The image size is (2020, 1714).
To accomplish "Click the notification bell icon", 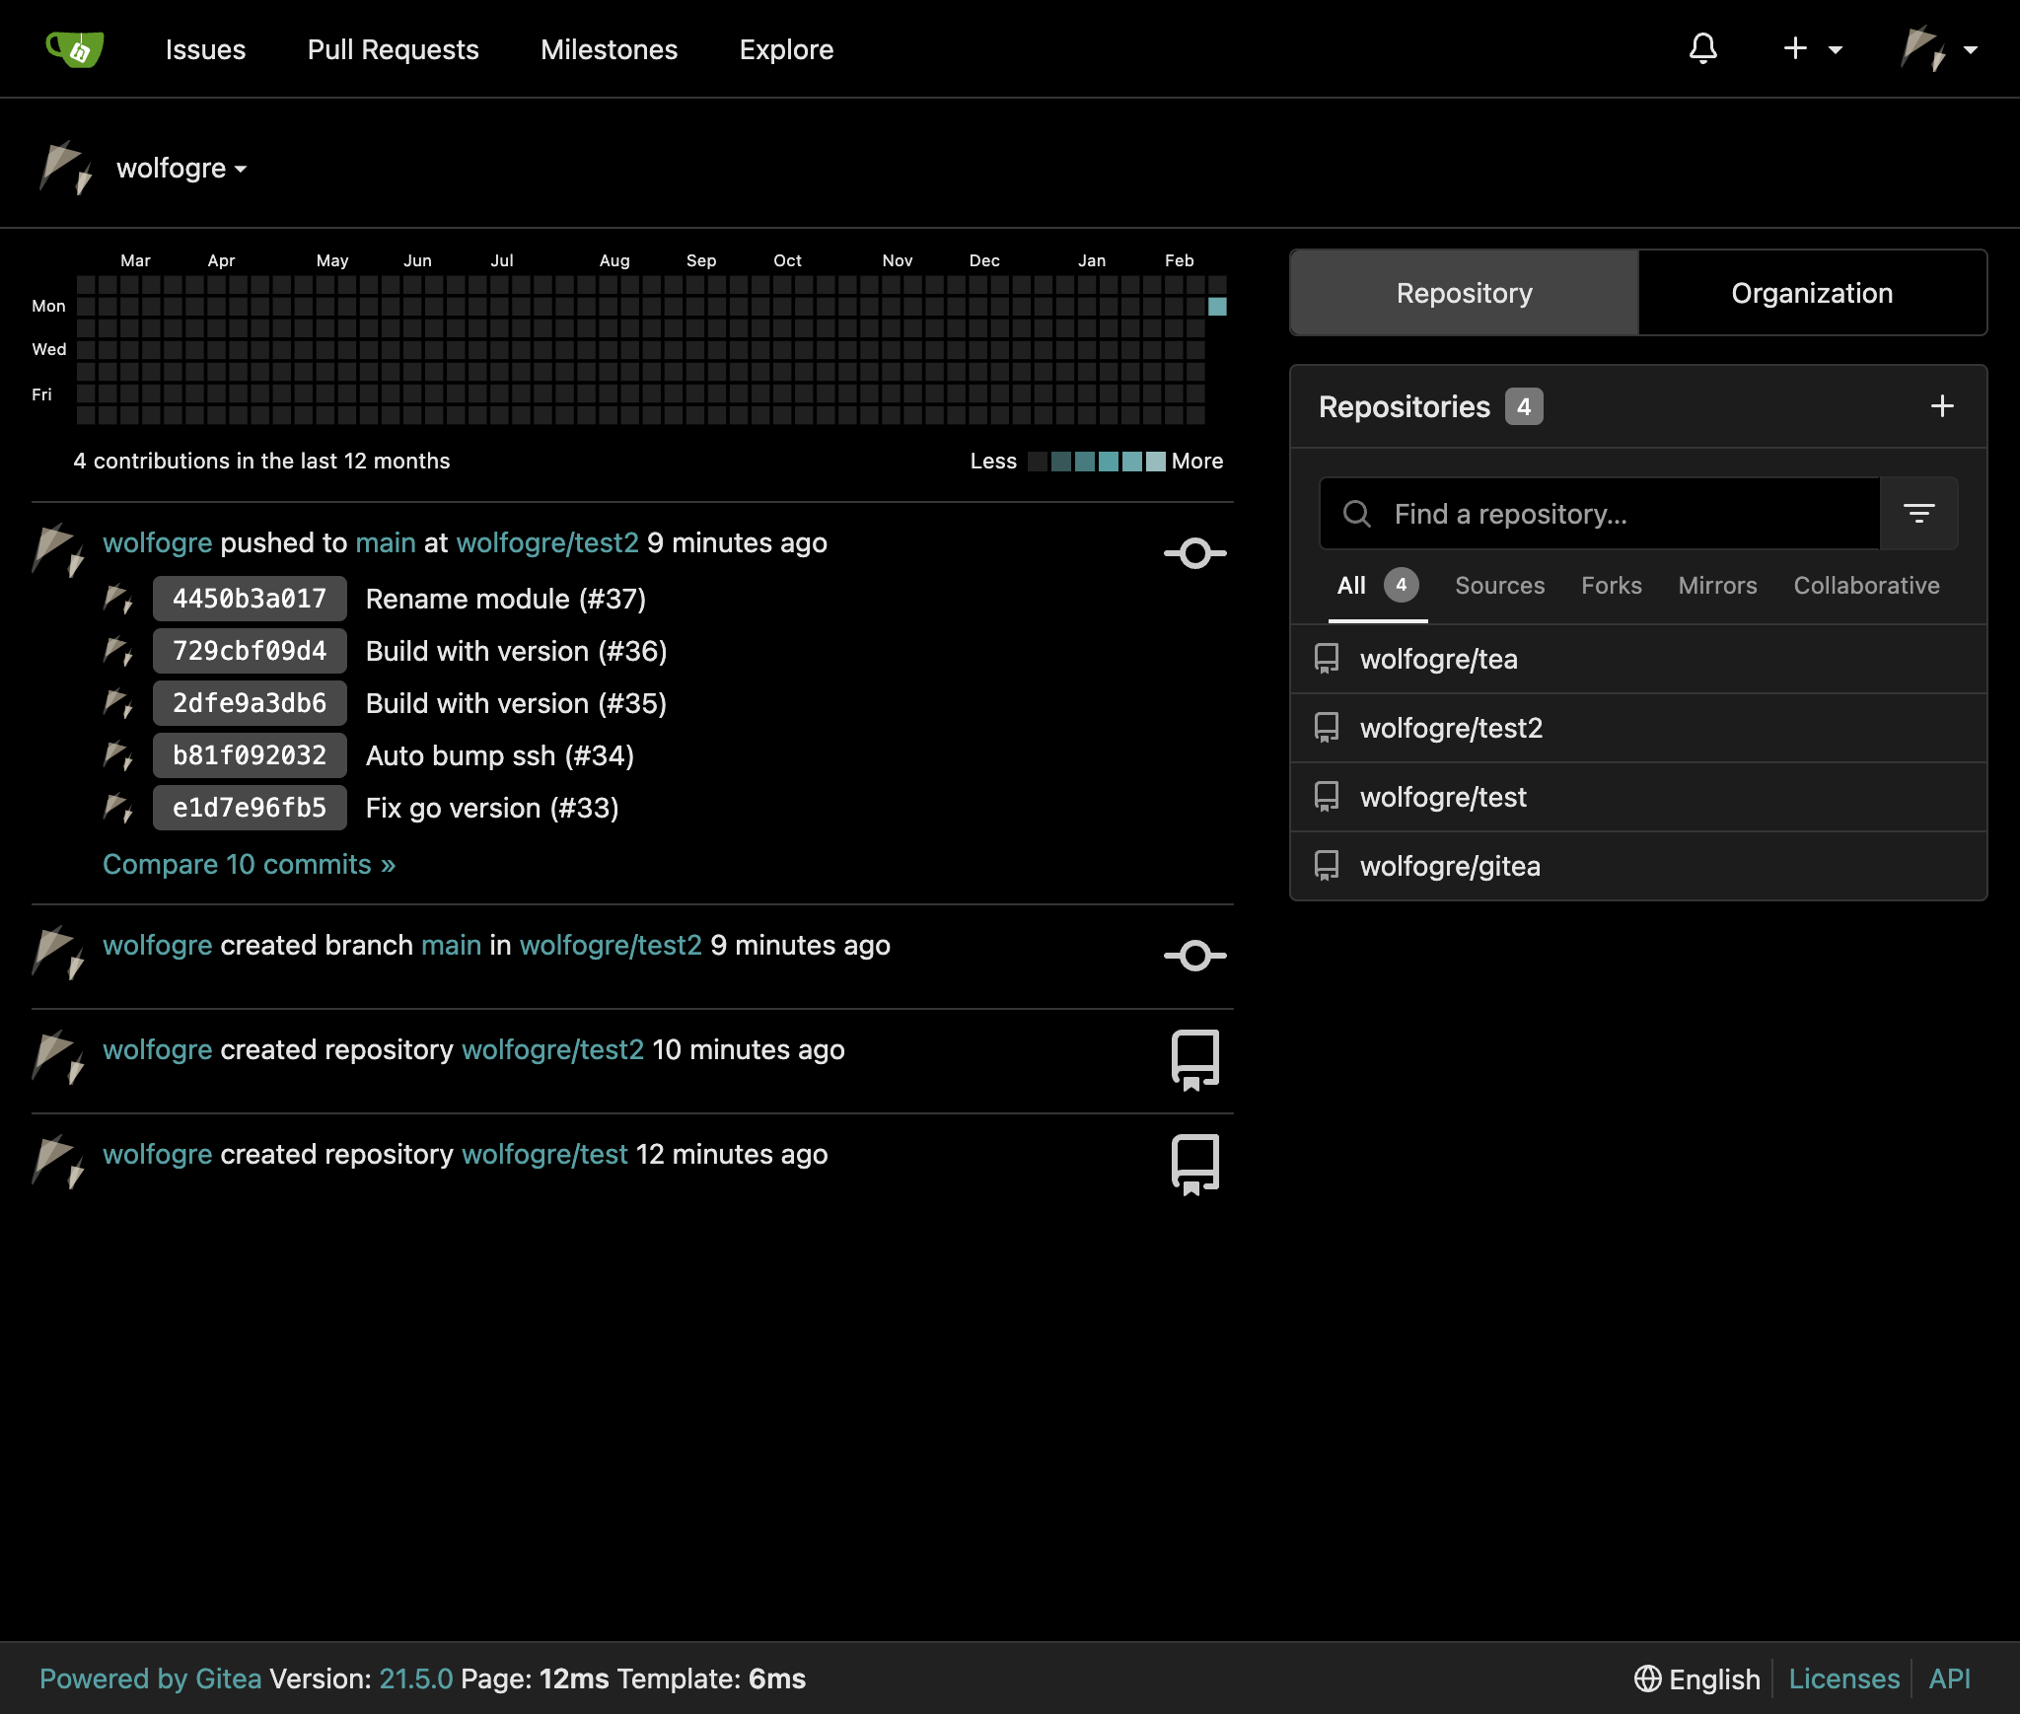I will (x=1700, y=47).
